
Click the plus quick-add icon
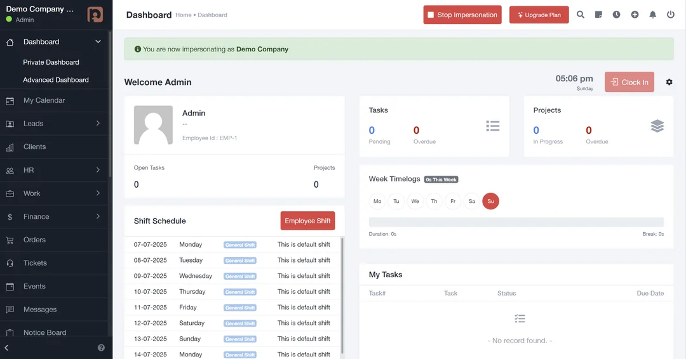(635, 15)
